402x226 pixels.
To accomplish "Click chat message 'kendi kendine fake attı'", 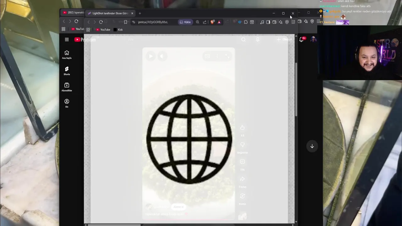I will point(356,6).
